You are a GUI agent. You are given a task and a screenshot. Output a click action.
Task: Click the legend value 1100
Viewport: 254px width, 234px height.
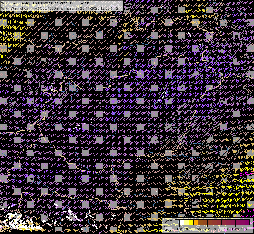(226, 229)
